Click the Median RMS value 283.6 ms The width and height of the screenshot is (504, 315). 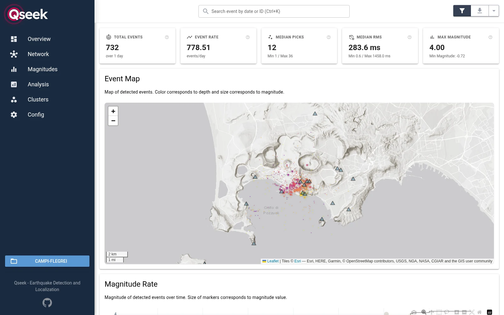point(364,48)
